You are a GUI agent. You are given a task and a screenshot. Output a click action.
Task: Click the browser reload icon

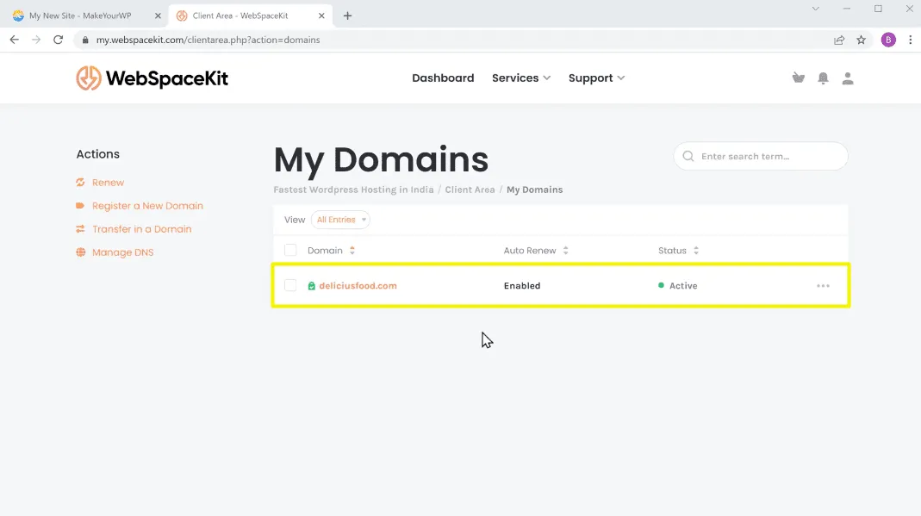[59, 40]
